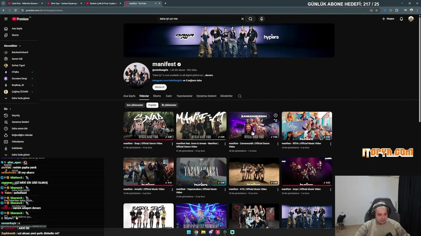
Task: Open more options for the Arıyo video
Action: tap(331, 189)
